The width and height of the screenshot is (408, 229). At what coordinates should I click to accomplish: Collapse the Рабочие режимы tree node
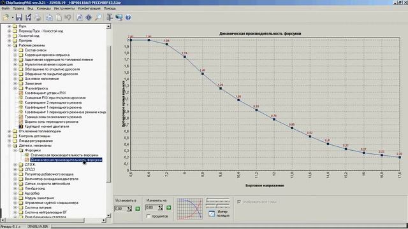tap(9, 45)
